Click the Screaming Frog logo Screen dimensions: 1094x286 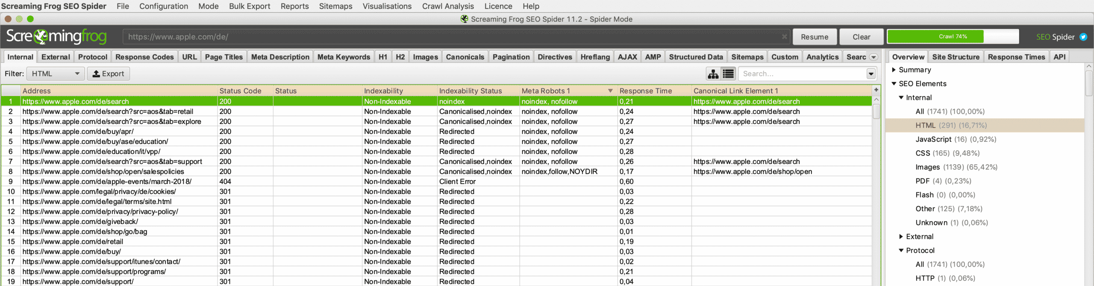coord(56,37)
